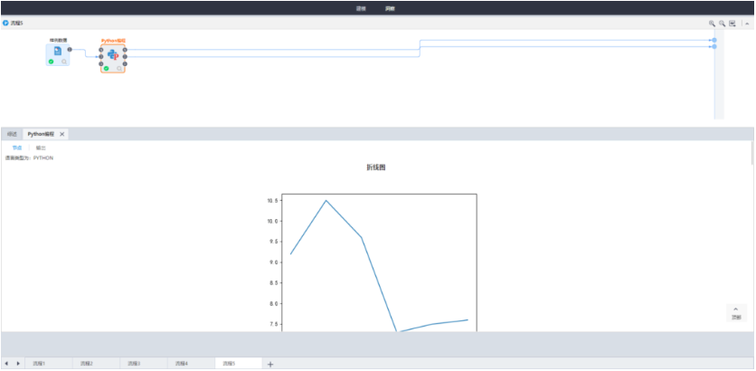Screen dimensions: 756x371
Task: Open the Python编程 tab
Action: [41, 134]
